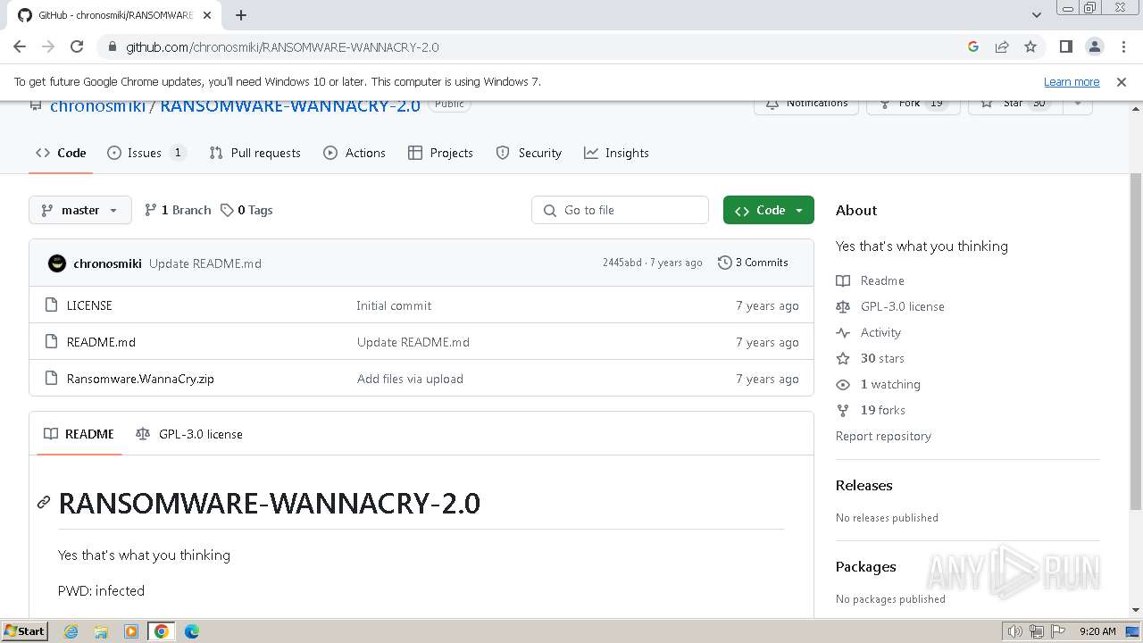Open the GPL-3.0 license link in About
This screenshot has width=1143, height=643.
[x=890, y=306]
